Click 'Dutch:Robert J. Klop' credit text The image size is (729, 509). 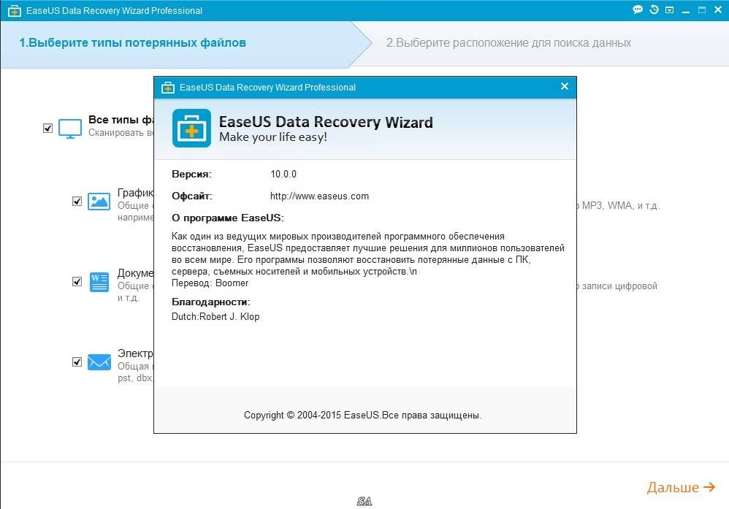coord(215,316)
